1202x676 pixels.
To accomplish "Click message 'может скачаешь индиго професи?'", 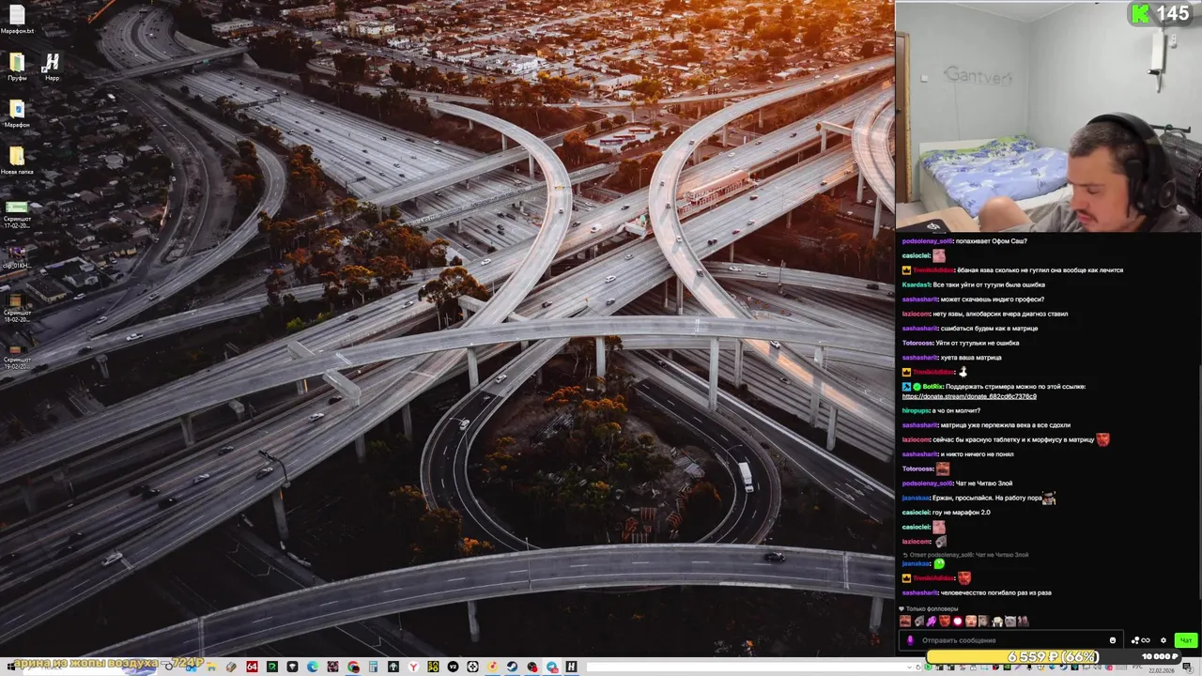I will point(993,300).
